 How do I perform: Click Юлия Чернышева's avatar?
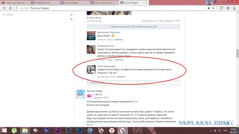pos(91,70)
